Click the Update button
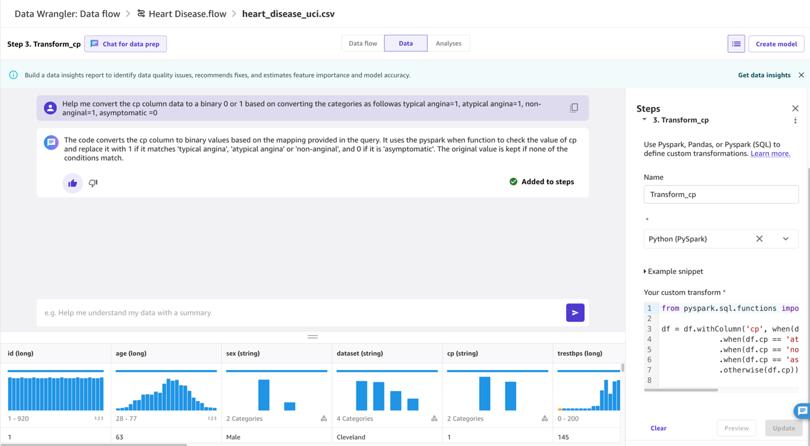810x446 pixels. (x=783, y=428)
